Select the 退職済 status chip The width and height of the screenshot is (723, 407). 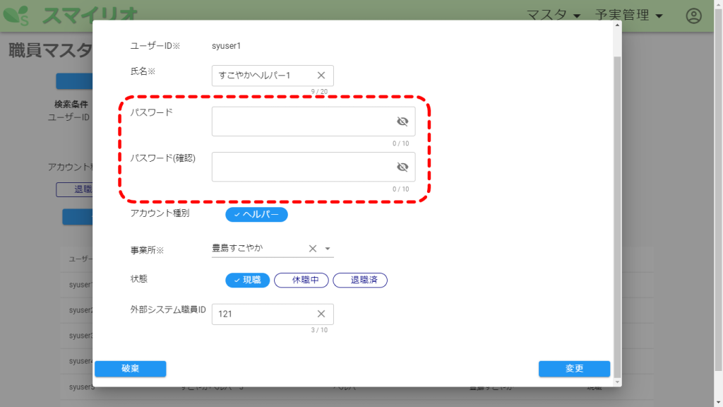point(360,280)
